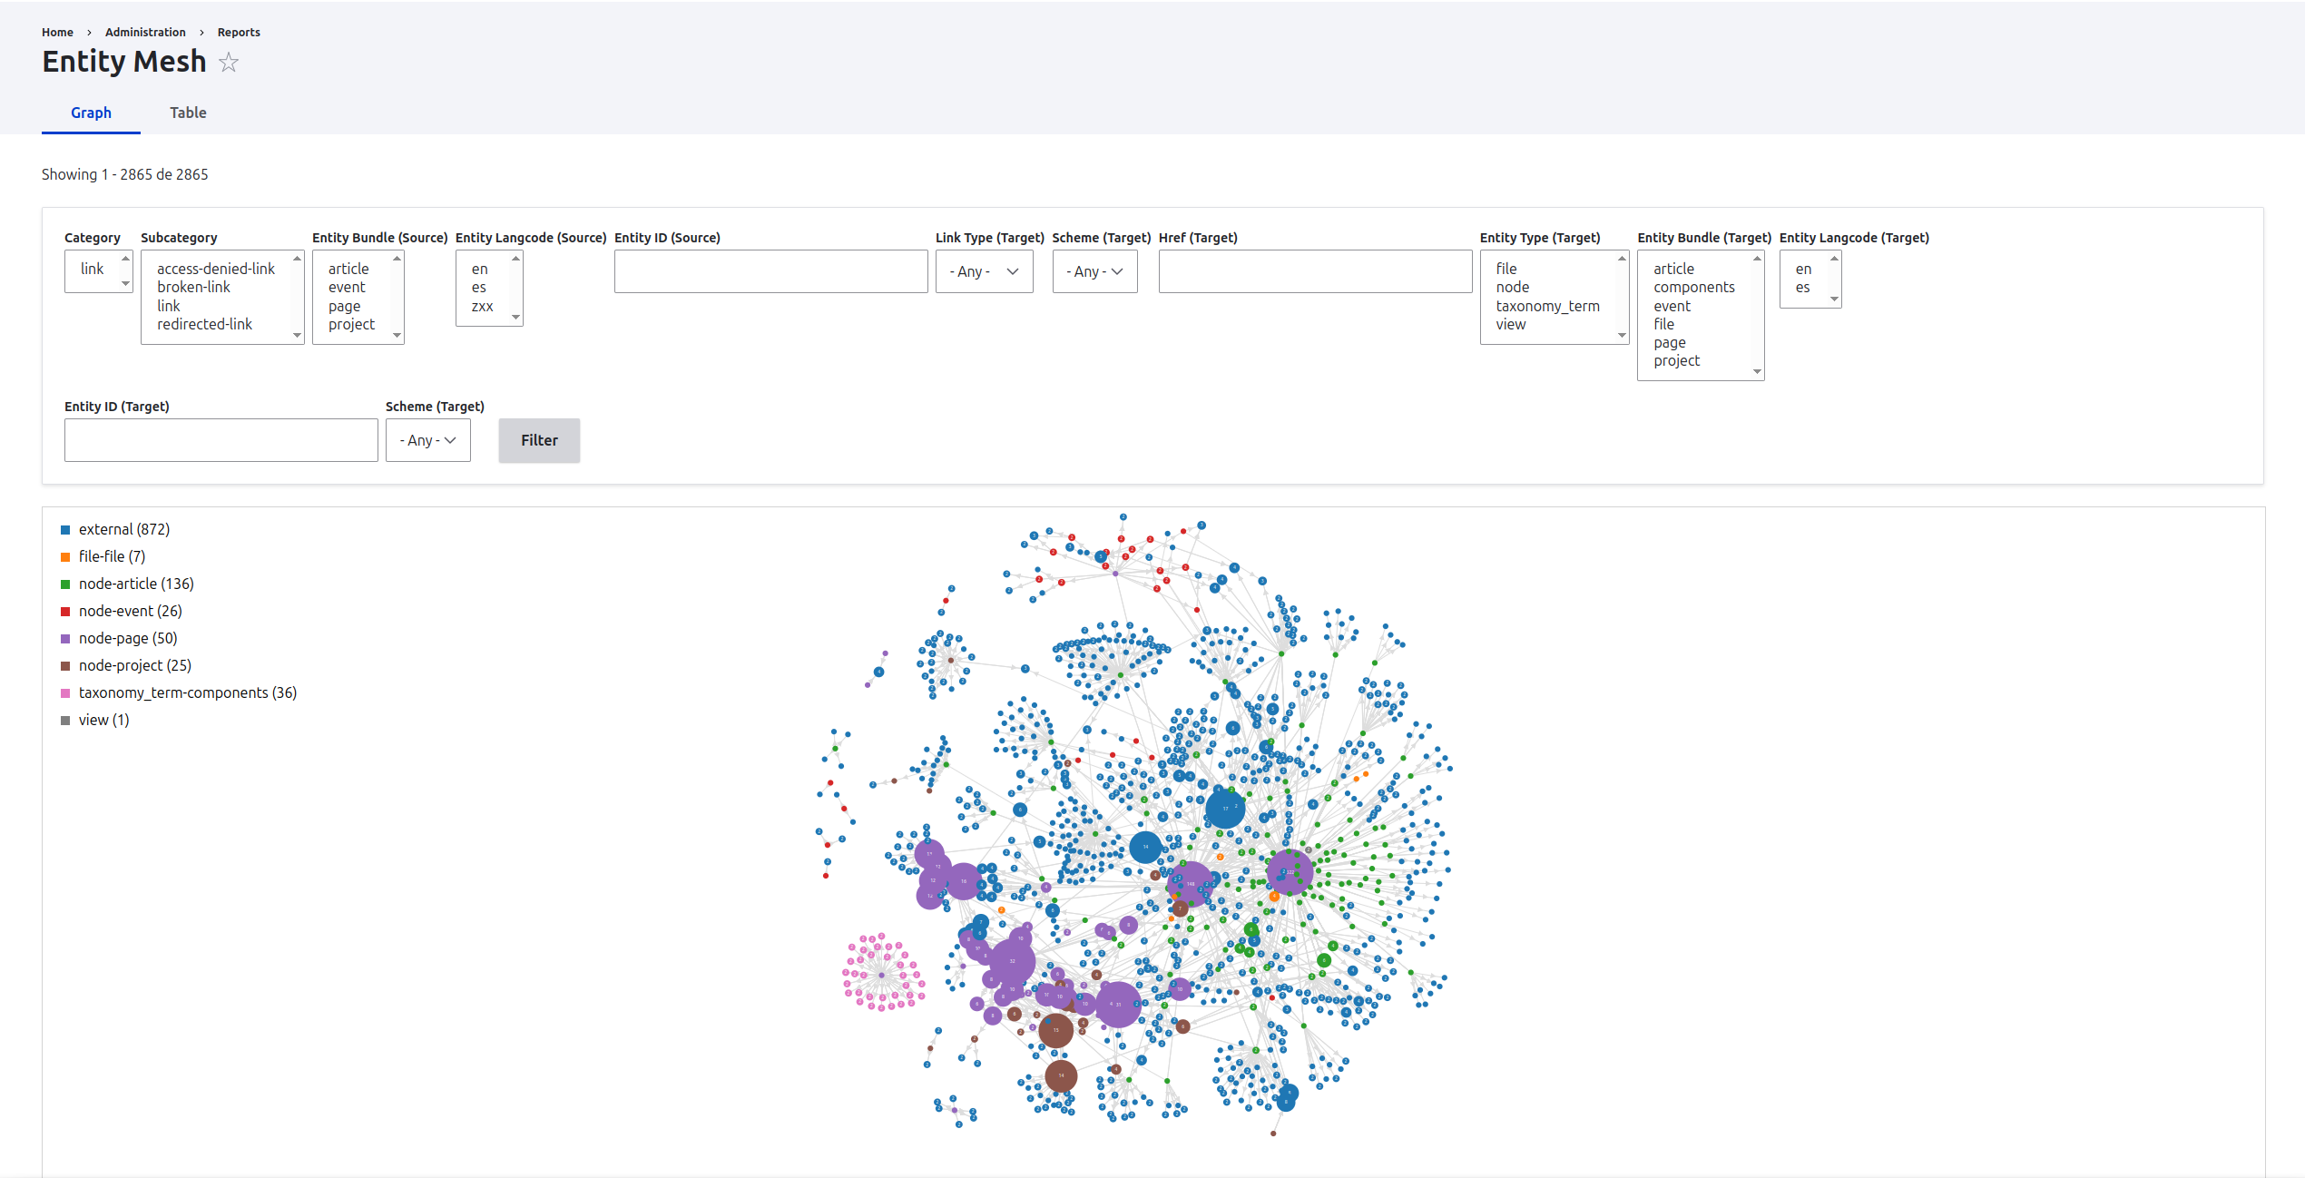The image size is (2305, 1178).
Task: Click the node-article (136) legend swatch
Action: (65, 584)
